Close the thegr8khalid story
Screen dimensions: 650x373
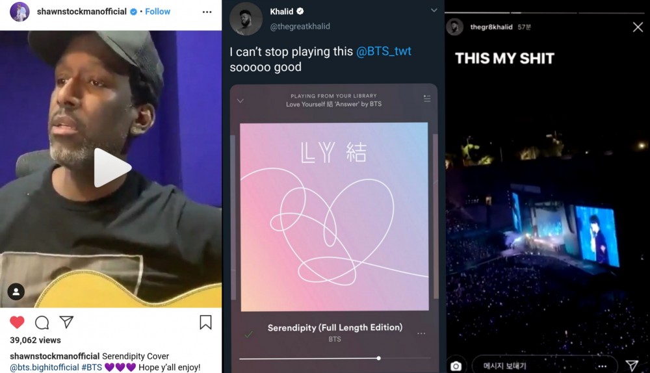[x=638, y=27]
